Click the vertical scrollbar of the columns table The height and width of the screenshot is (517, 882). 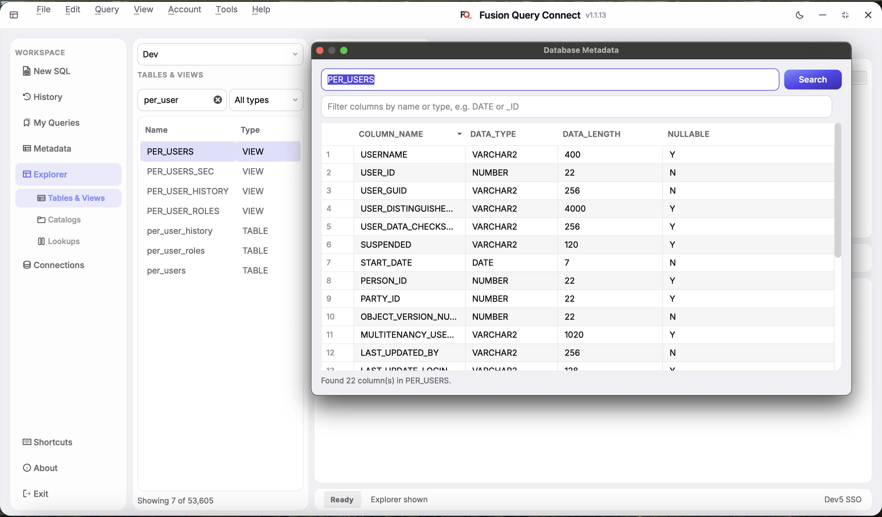(x=838, y=191)
